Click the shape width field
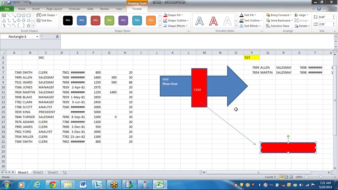 (x=325, y=24)
